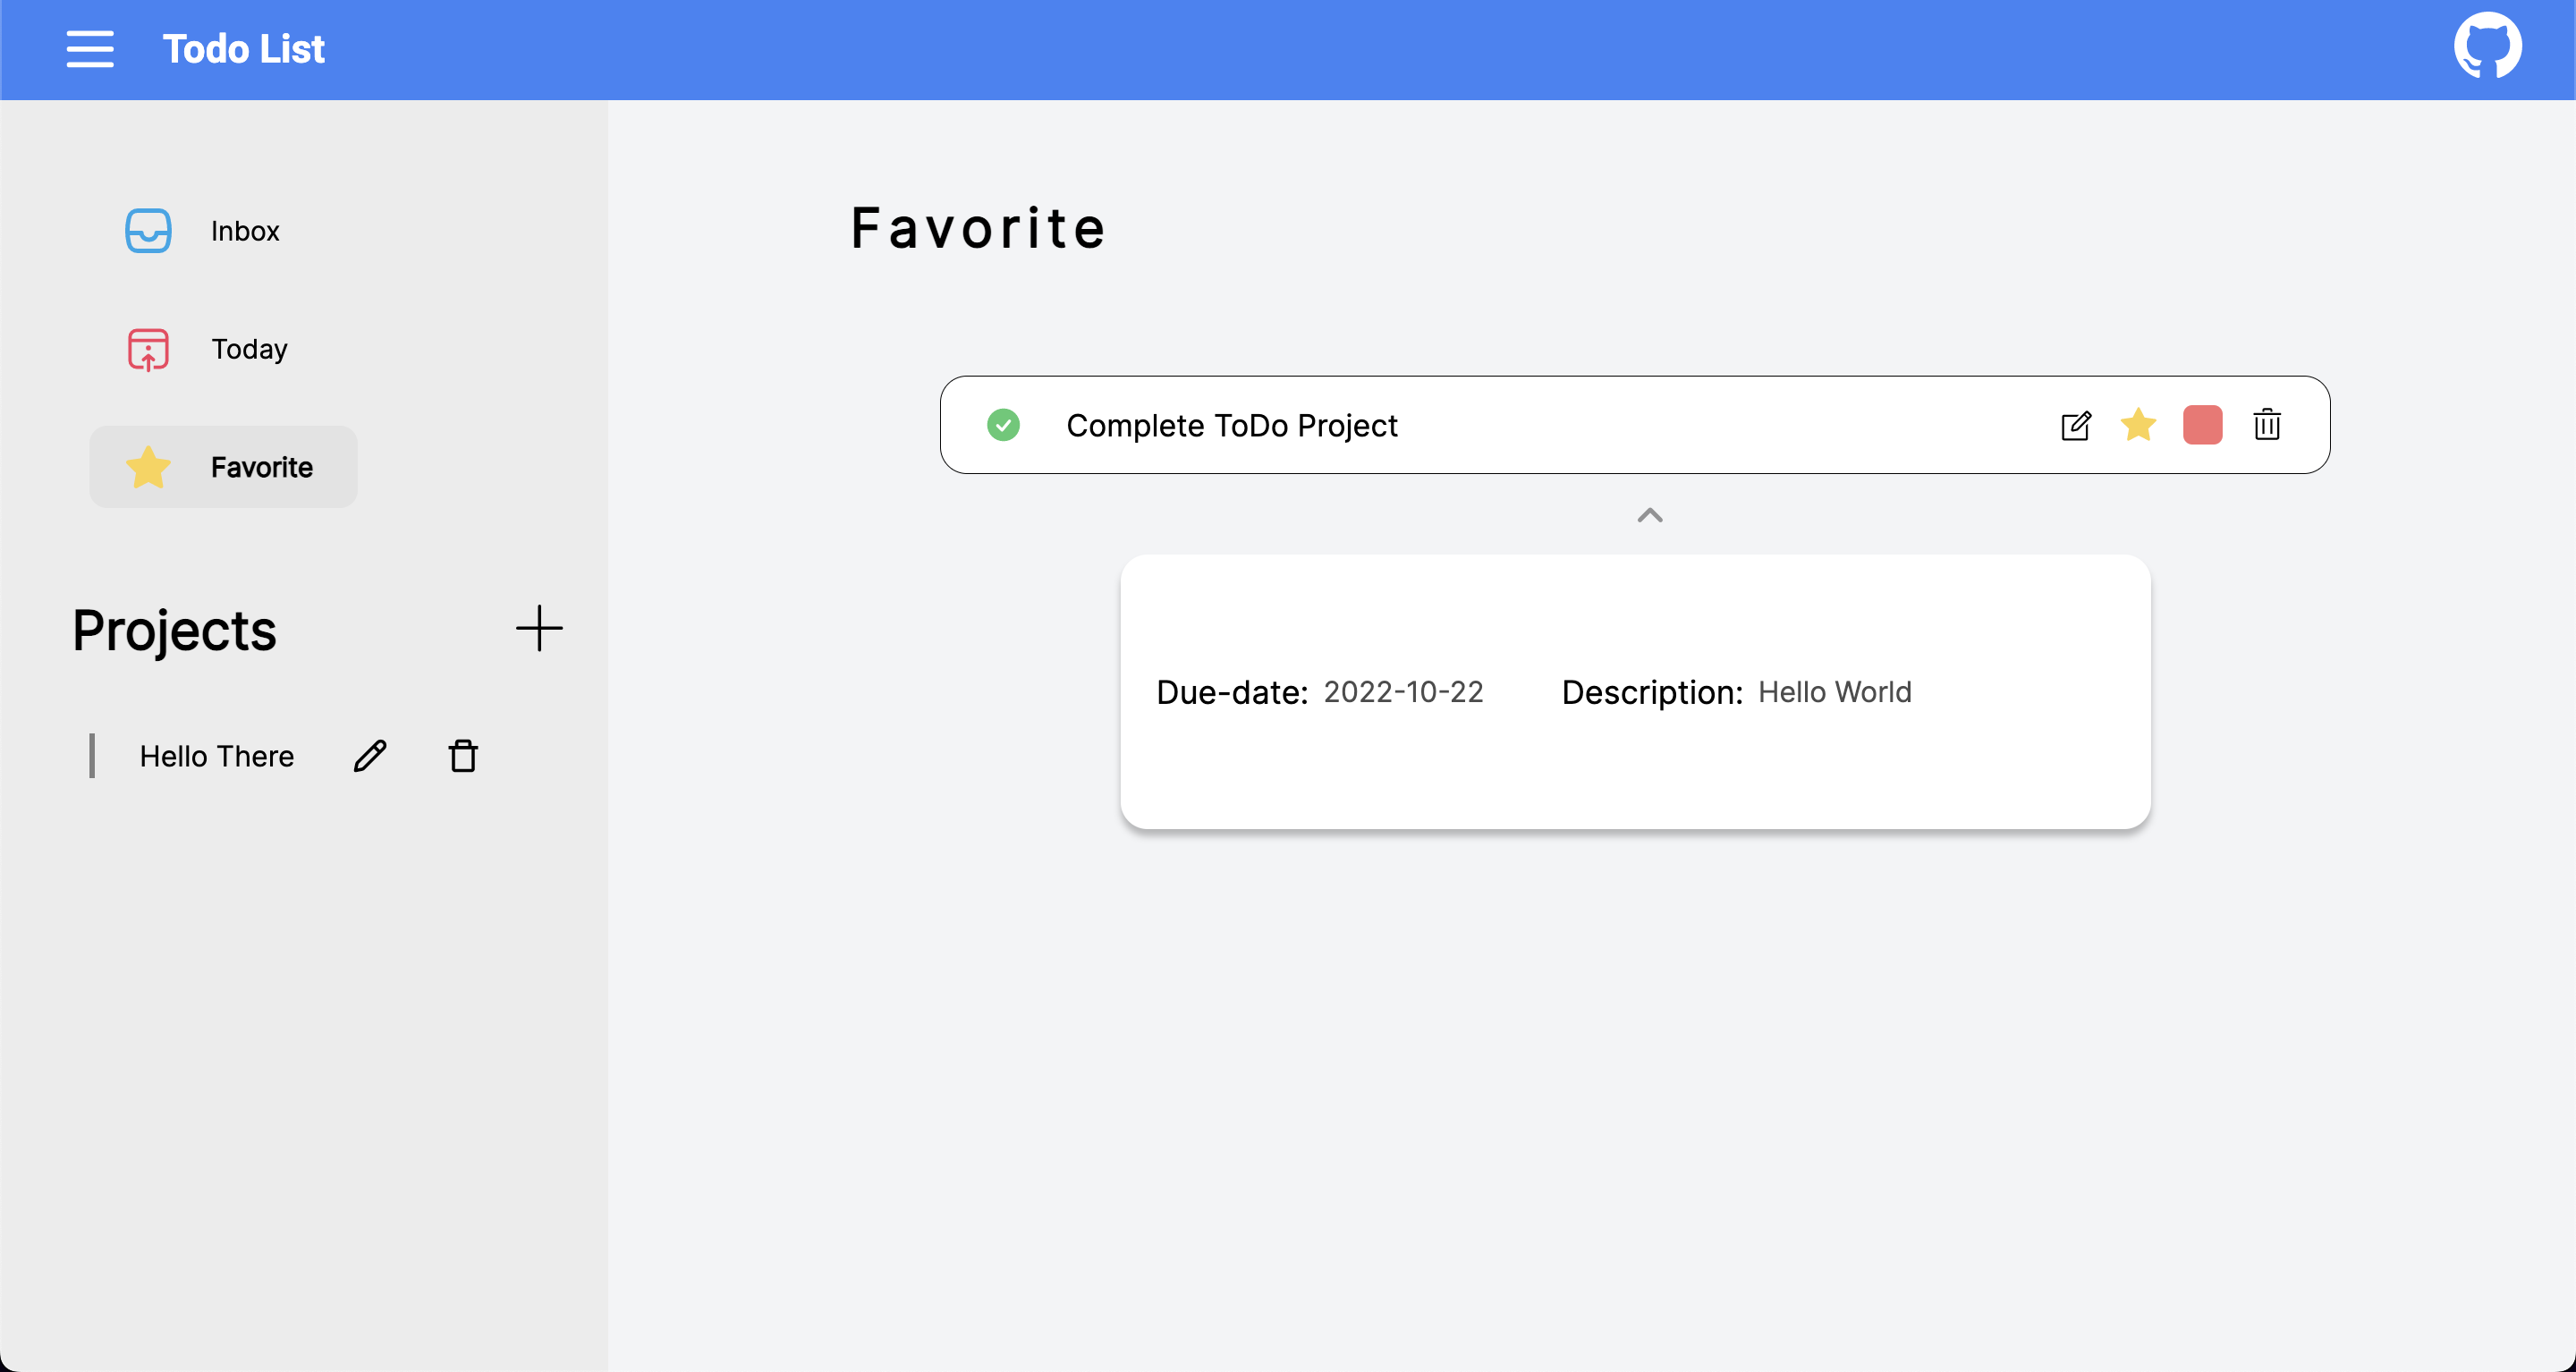The height and width of the screenshot is (1372, 2576).
Task: Open the GitHub repository link
Action: pos(2488,44)
